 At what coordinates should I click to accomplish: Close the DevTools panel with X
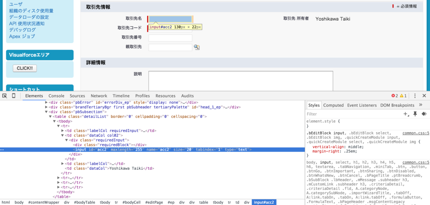[x=424, y=96]
